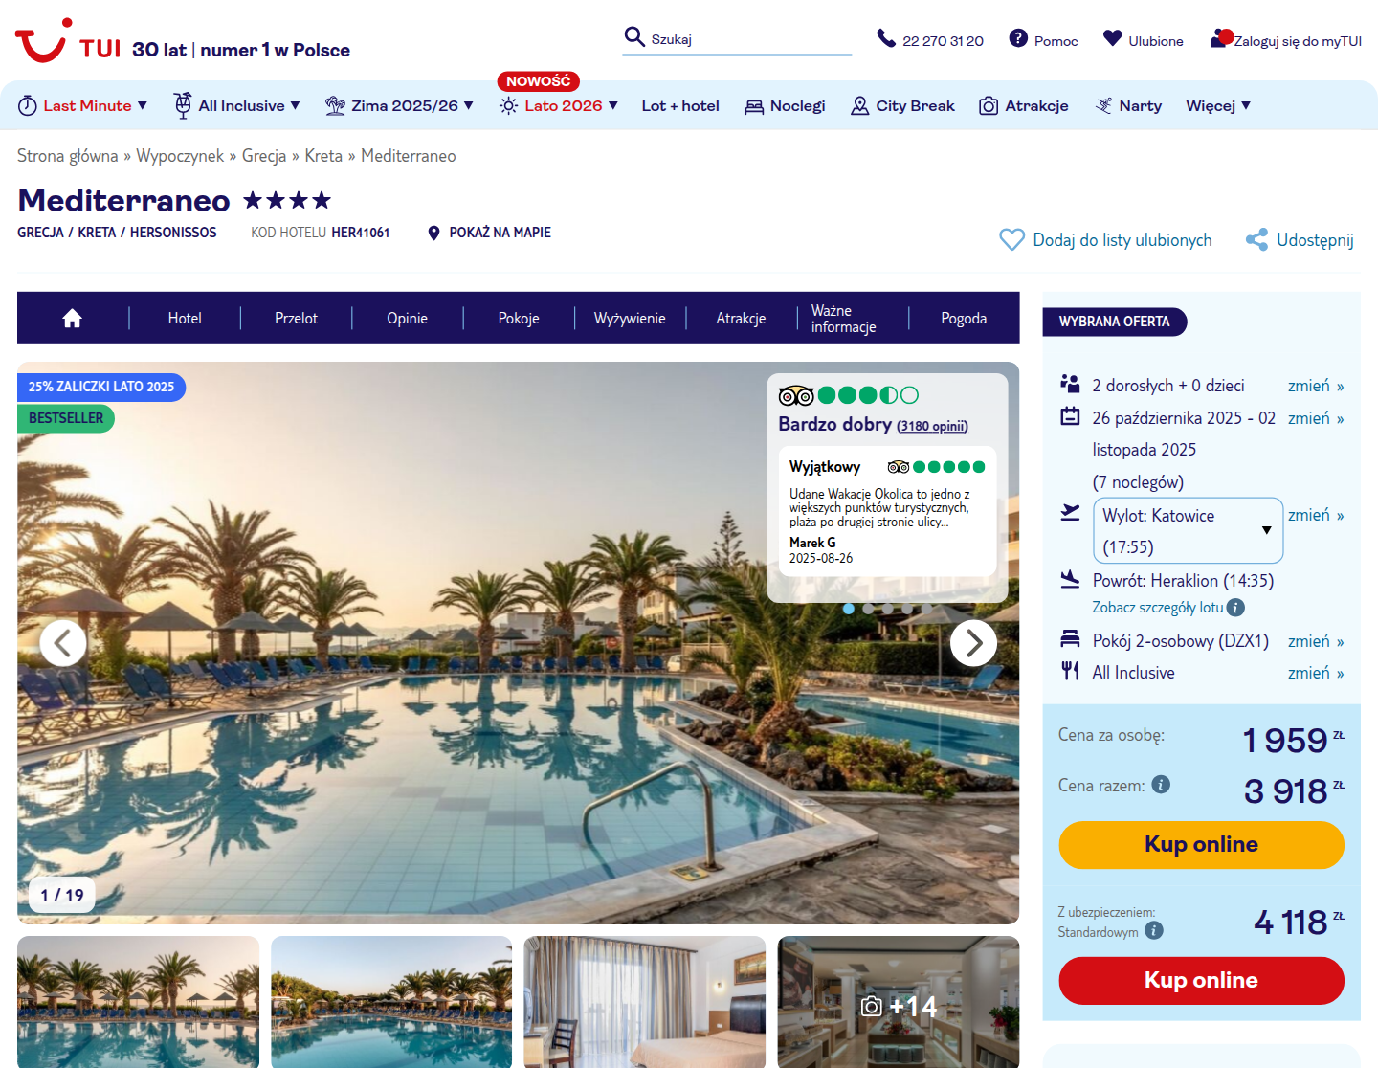Show next photo with right arrow
1378x1068 pixels.
point(973,643)
